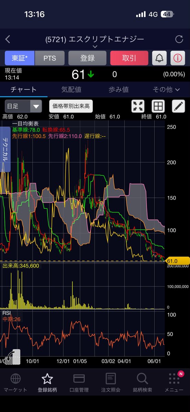Expand the stock name chevron
This screenshot has height=412, width=190.
click(x=95, y=46)
